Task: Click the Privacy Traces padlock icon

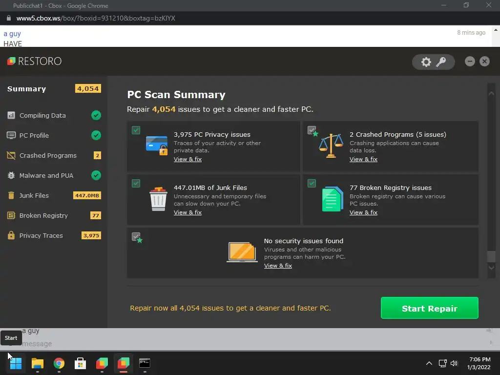Action: tap(11, 235)
